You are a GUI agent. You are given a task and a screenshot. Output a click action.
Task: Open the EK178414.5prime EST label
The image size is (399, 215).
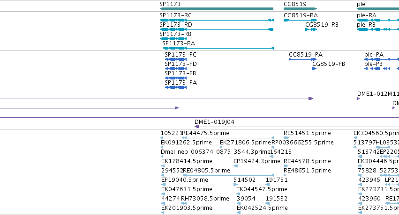[x=187, y=161]
